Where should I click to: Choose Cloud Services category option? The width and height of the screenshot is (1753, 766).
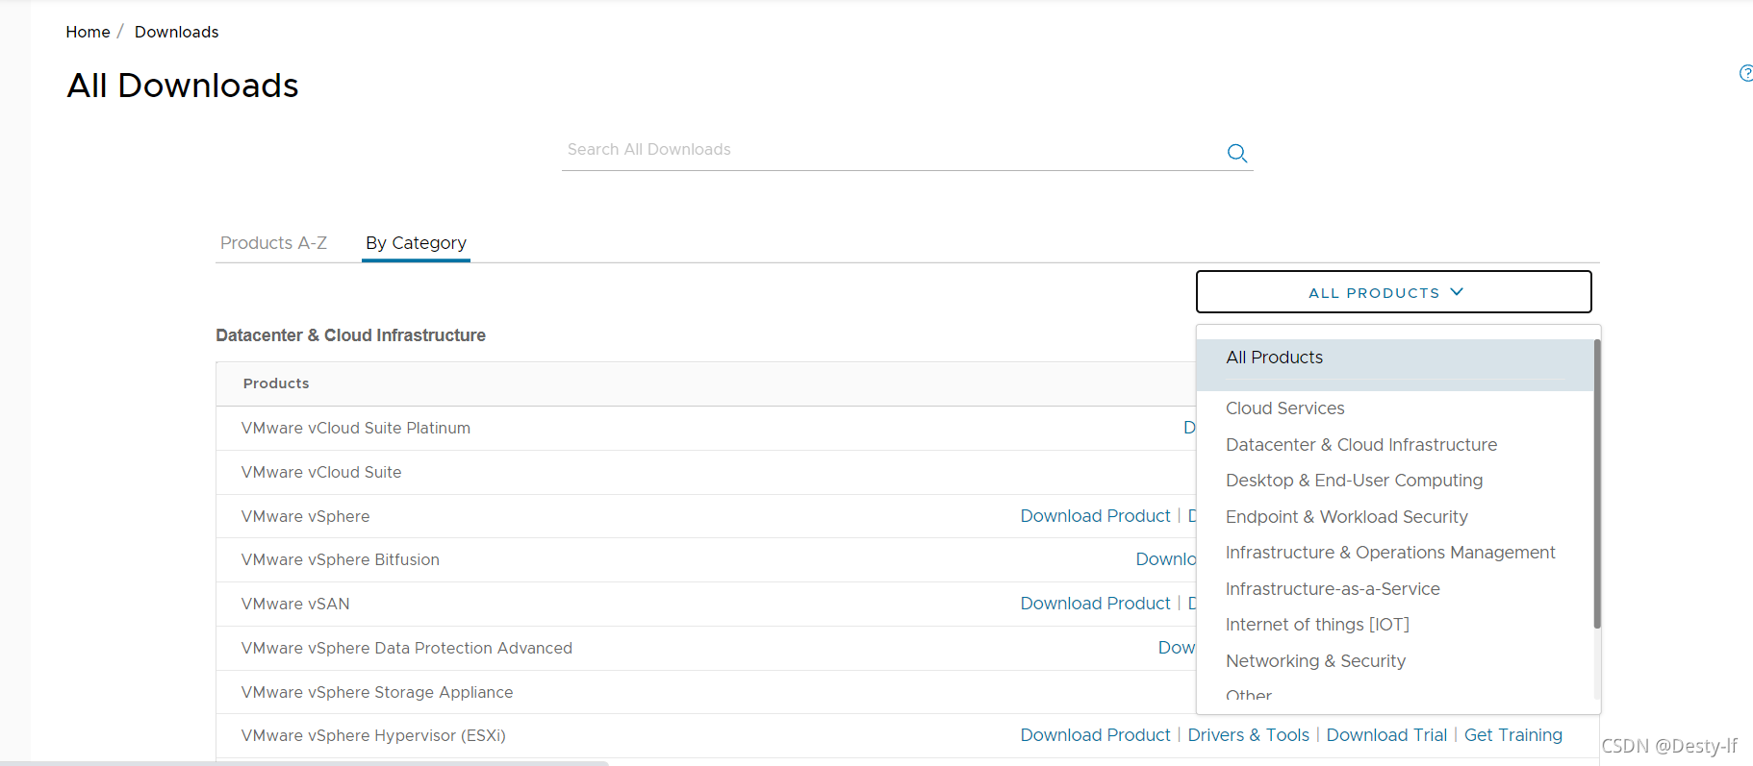coord(1284,408)
